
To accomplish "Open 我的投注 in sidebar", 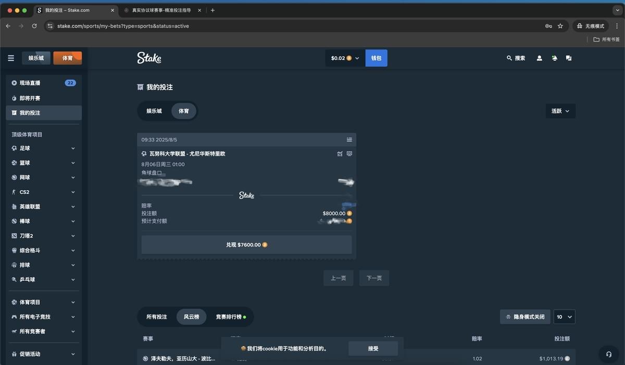I will tap(44, 113).
